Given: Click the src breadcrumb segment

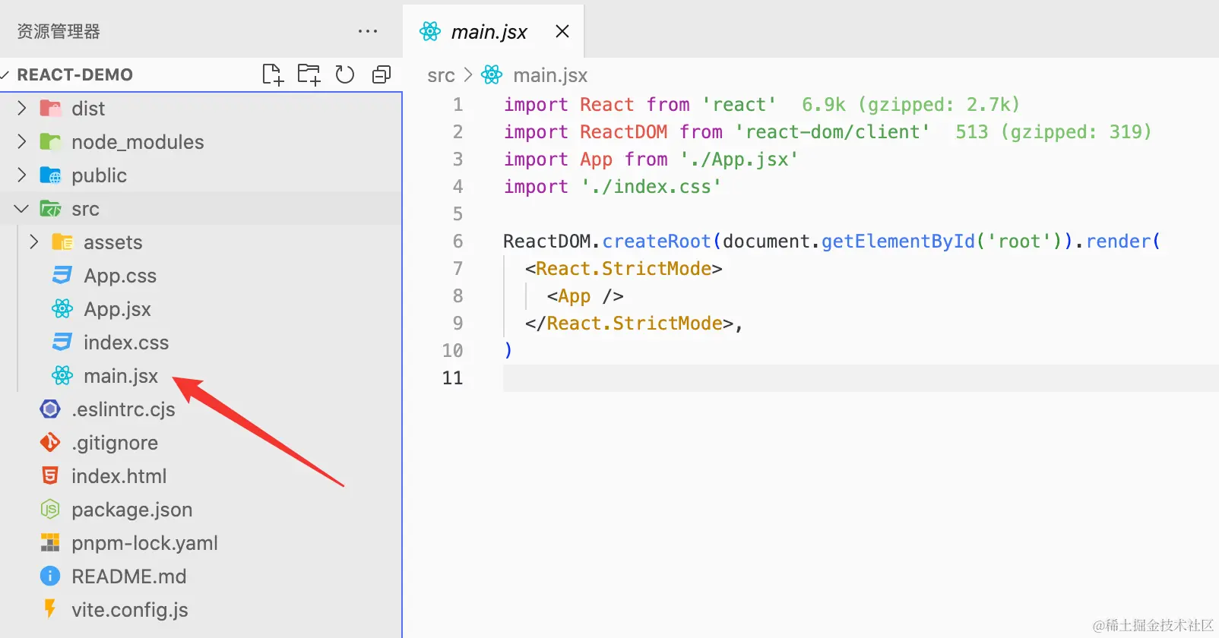Looking at the screenshot, I should [x=441, y=75].
